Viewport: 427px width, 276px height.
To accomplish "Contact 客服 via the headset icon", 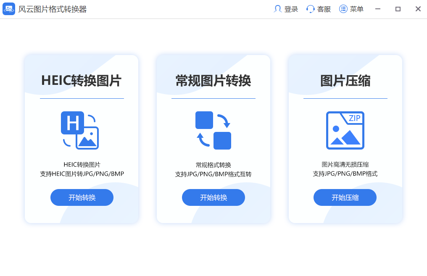I will point(311,9).
